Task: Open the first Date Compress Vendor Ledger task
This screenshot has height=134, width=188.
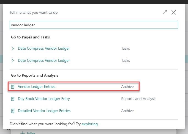Action: 44,49
